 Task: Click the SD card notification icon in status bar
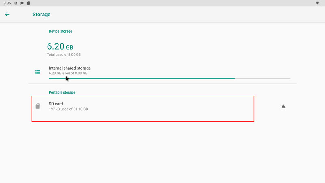coord(28,3)
